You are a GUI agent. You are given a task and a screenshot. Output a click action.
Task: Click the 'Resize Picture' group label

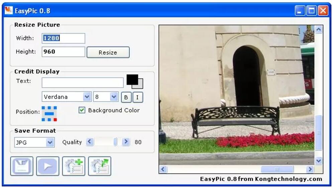click(x=37, y=25)
